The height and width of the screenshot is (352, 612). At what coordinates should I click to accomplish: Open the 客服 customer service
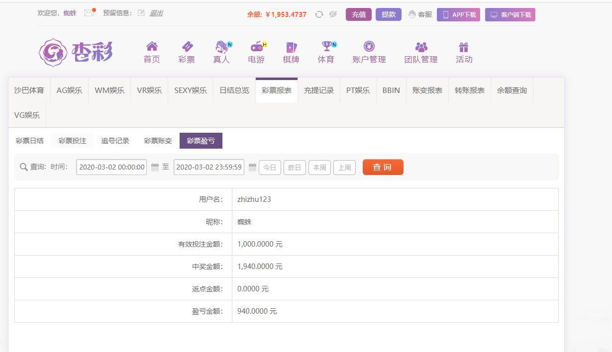coord(420,14)
